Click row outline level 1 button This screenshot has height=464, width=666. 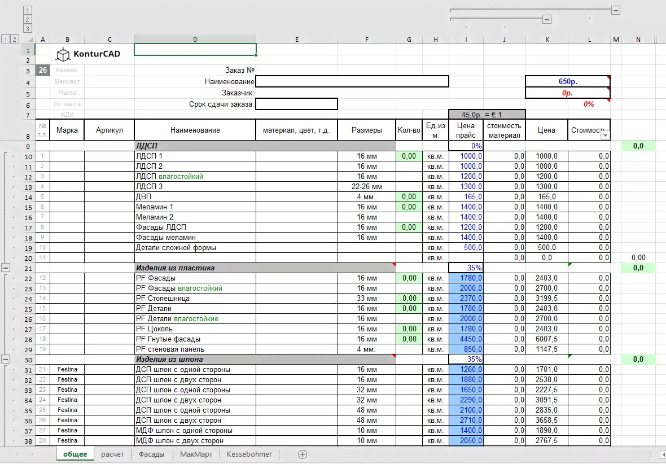pos(6,39)
